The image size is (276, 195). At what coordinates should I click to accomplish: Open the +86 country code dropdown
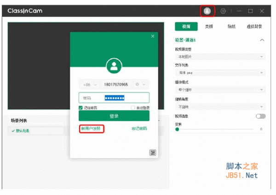[x=90, y=85]
